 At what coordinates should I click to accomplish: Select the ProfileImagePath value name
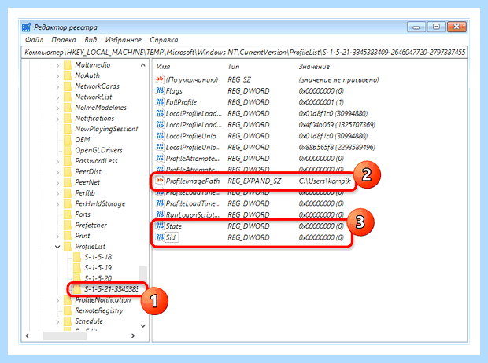point(193,181)
